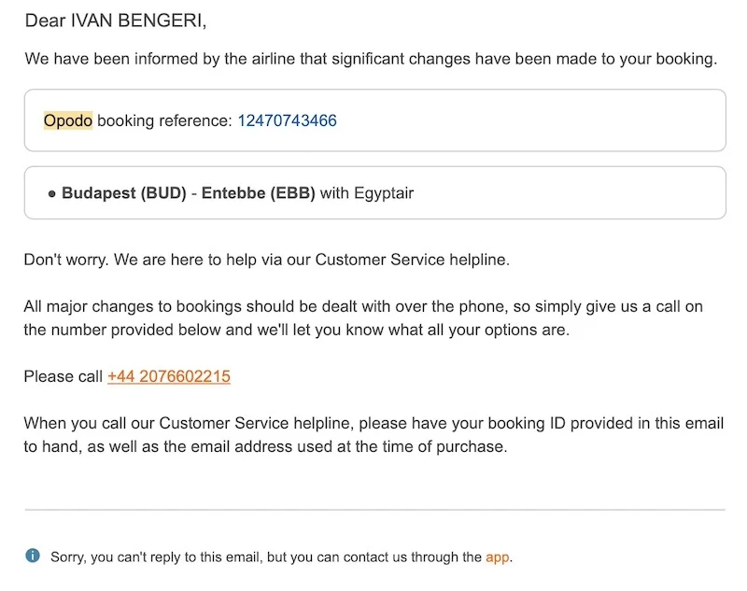Click the bullet dot before Budapest (BUD)

[x=51, y=194]
